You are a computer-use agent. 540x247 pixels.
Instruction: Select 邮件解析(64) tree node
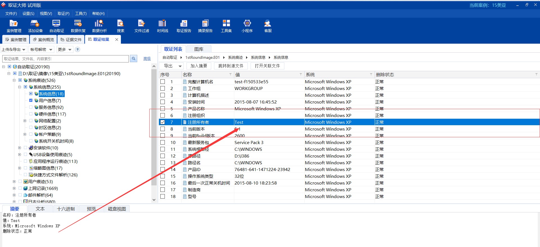point(40,195)
